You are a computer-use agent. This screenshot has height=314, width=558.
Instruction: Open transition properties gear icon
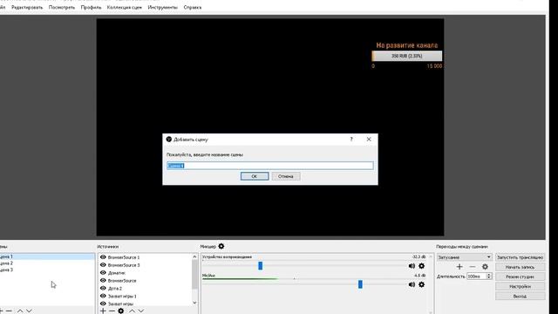[x=485, y=267]
